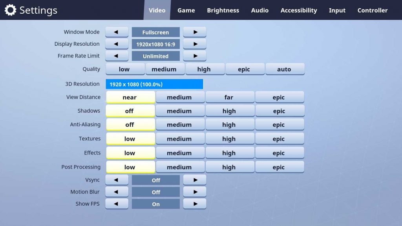
Task: Click left arrow for Display Resolution
Action: coord(117,44)
